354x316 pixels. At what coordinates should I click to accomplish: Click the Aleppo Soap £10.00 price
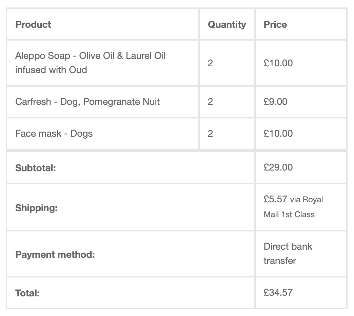[278, 63]
